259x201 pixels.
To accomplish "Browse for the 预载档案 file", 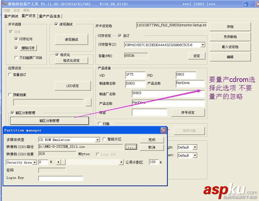I will click(89, 102).
